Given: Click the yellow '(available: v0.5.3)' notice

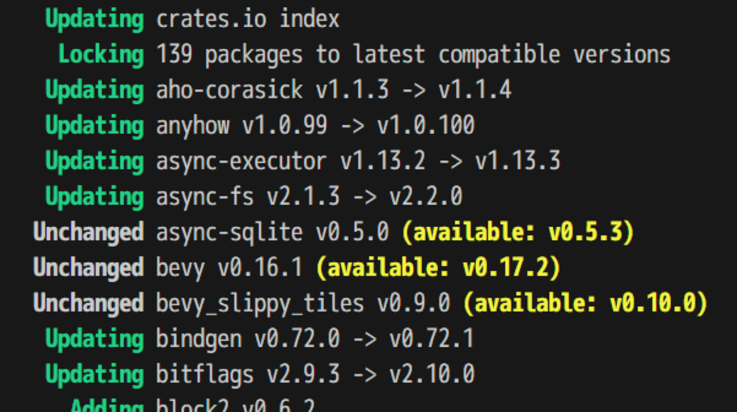Looking at the screenshot, I should point(518,232).
